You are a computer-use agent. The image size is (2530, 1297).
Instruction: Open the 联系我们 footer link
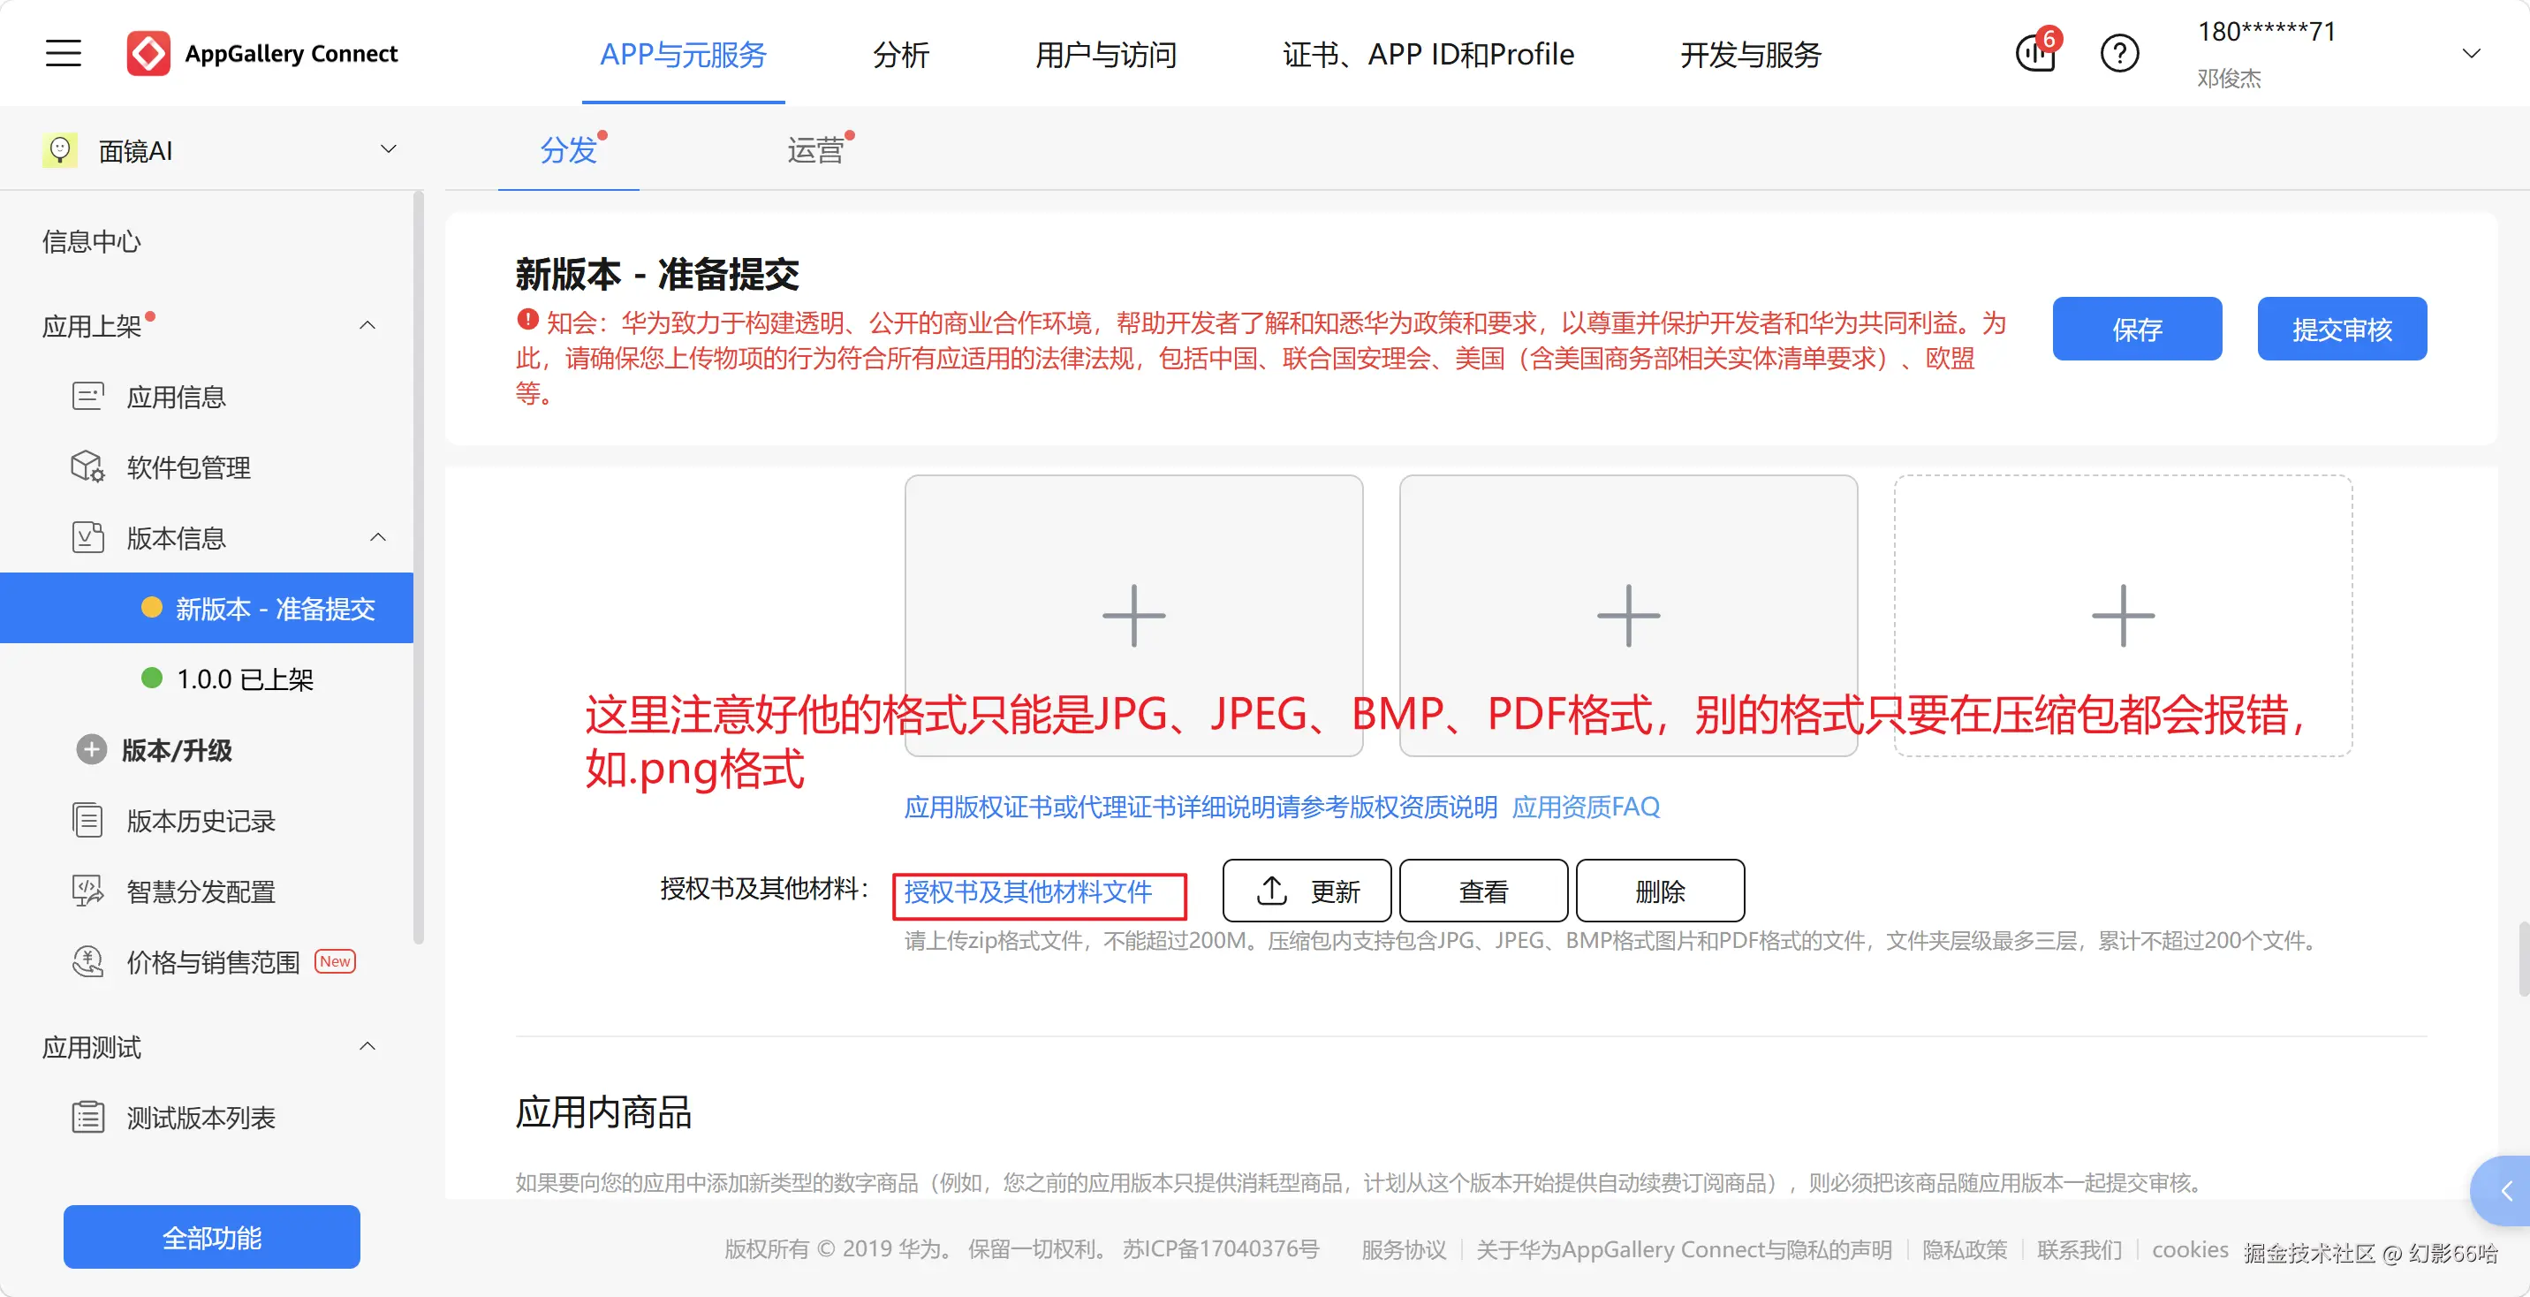pos(2079,1249)
